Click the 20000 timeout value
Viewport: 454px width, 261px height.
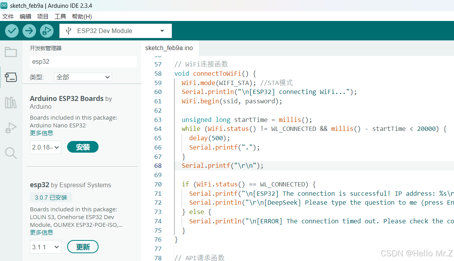(x=426, y=129)
